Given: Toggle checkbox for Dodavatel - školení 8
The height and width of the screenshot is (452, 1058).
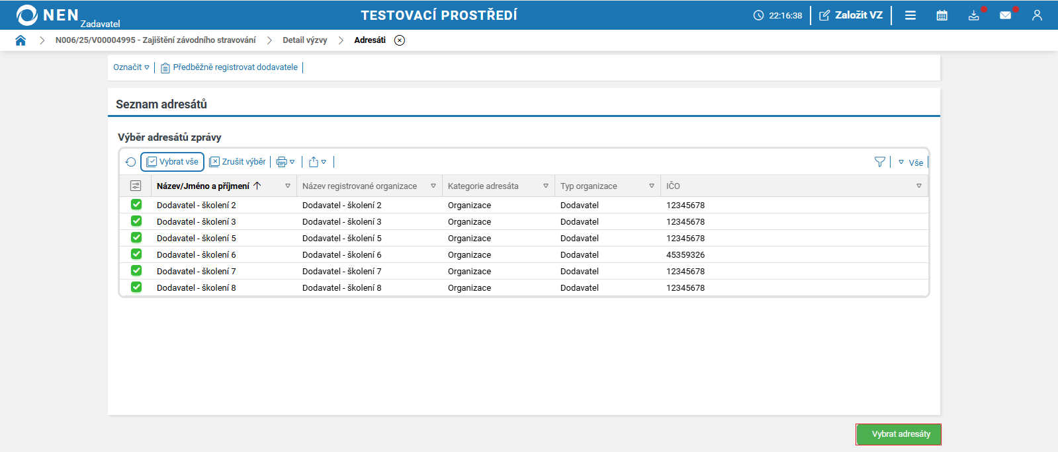Looking at the screenshot, I should 136,287.
